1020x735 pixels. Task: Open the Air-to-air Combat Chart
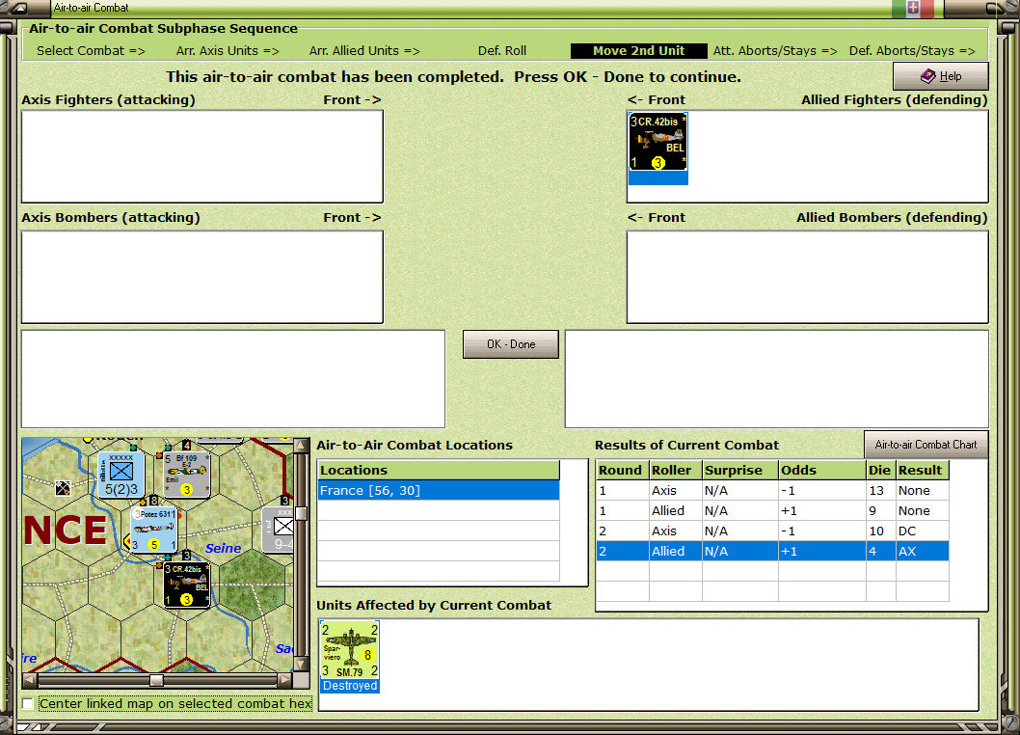coord(926,445)
